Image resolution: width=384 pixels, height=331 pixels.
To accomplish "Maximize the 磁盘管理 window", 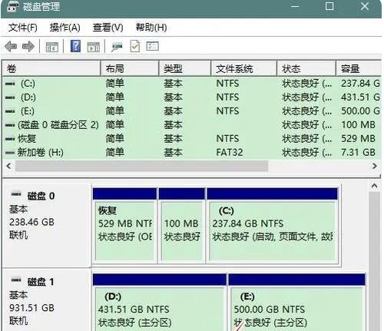I will coord(329,6).
